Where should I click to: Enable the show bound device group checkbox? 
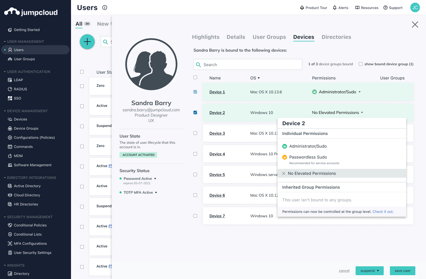click(361, 64)
